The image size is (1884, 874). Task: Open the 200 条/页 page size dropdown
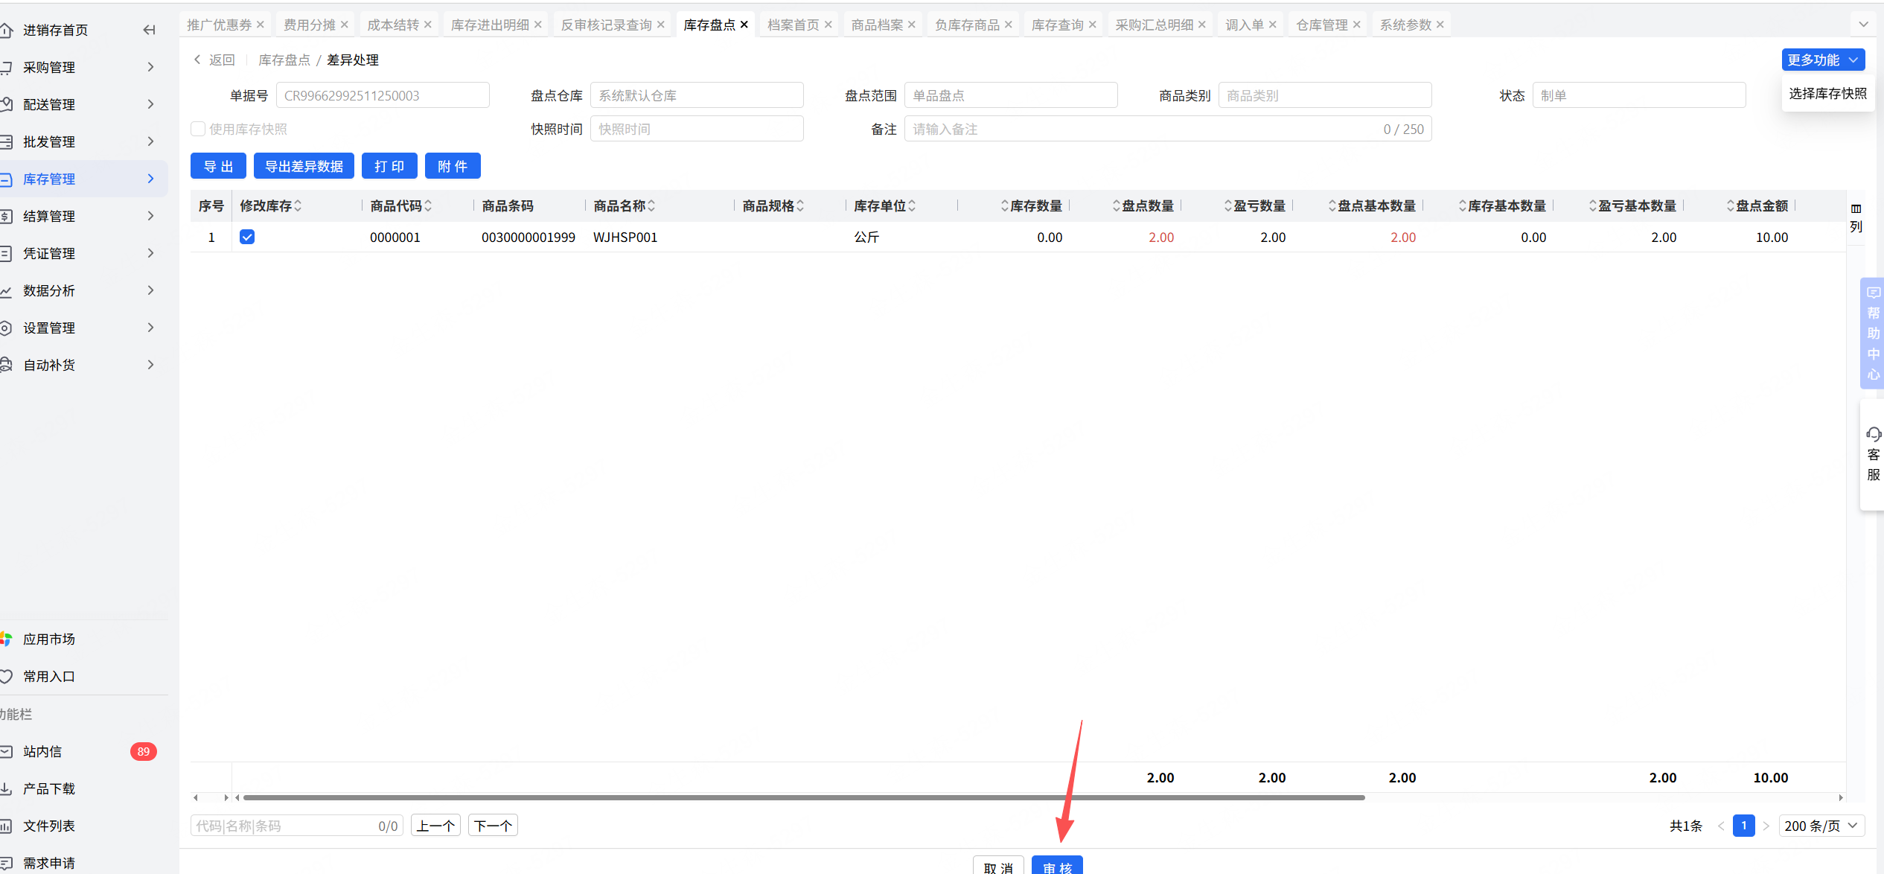[x=1820, y=826]
